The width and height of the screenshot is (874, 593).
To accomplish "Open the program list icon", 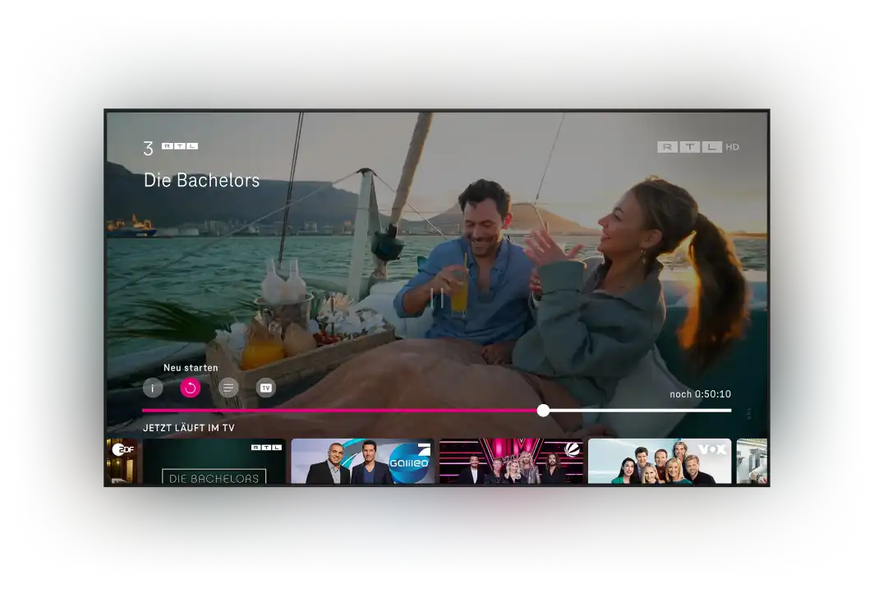I will [228, 387].
